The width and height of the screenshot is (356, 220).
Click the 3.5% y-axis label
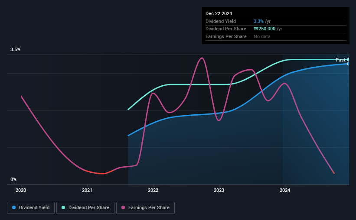(15, 50)
